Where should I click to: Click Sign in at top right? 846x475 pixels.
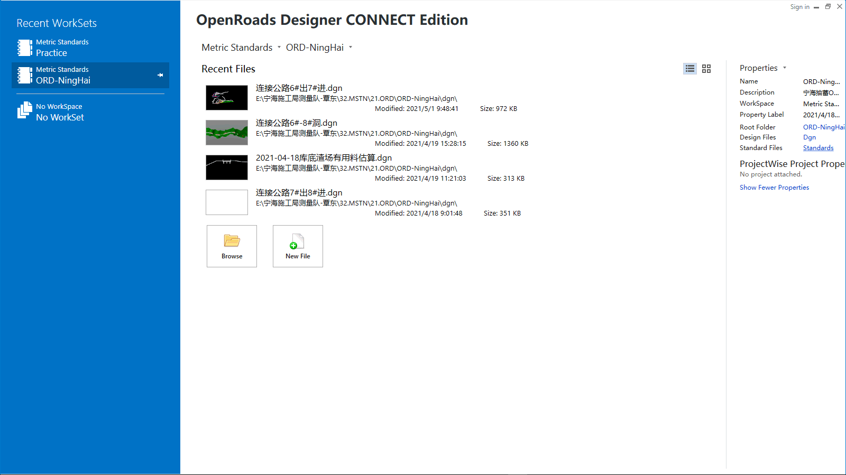point(799,7)
